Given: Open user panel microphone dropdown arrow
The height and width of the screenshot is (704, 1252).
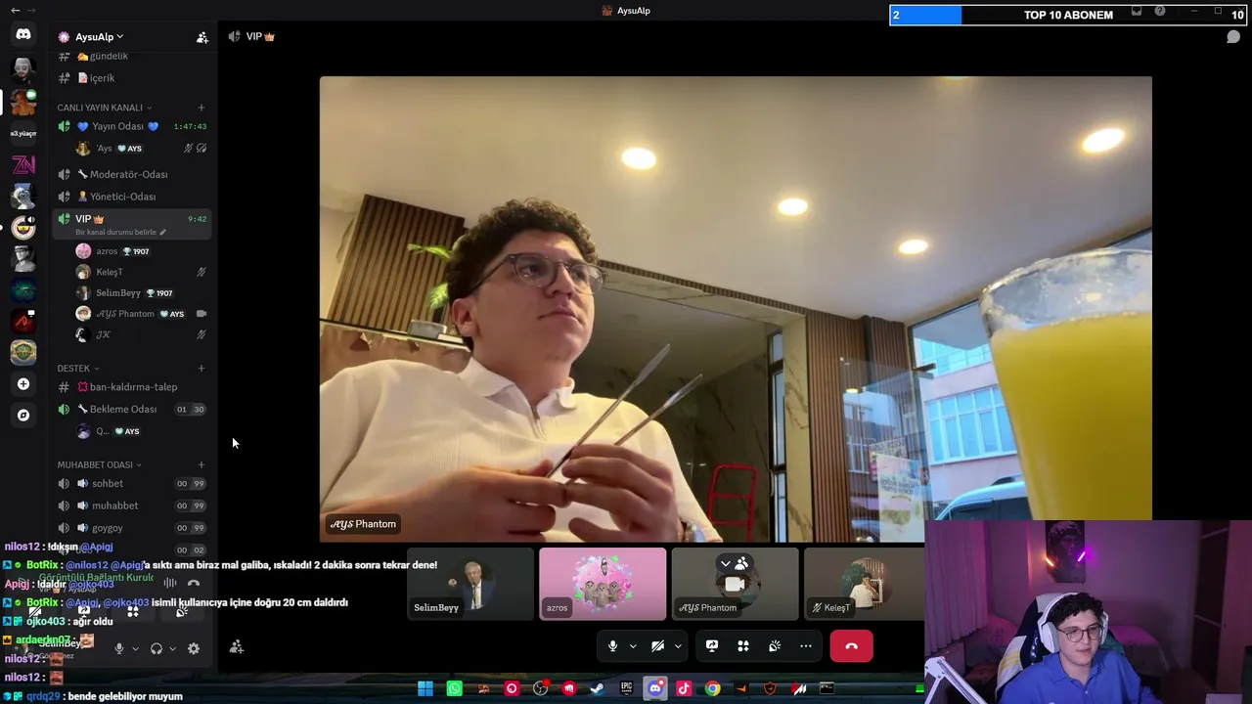Looking at the screenshot, I should pyautogui.click(x=135, y=648).
